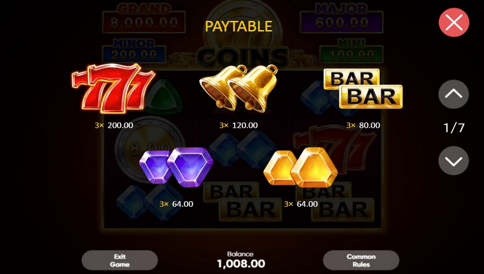
Task: Click the PAYTABLE heading
Action: (x=239, y=26)
